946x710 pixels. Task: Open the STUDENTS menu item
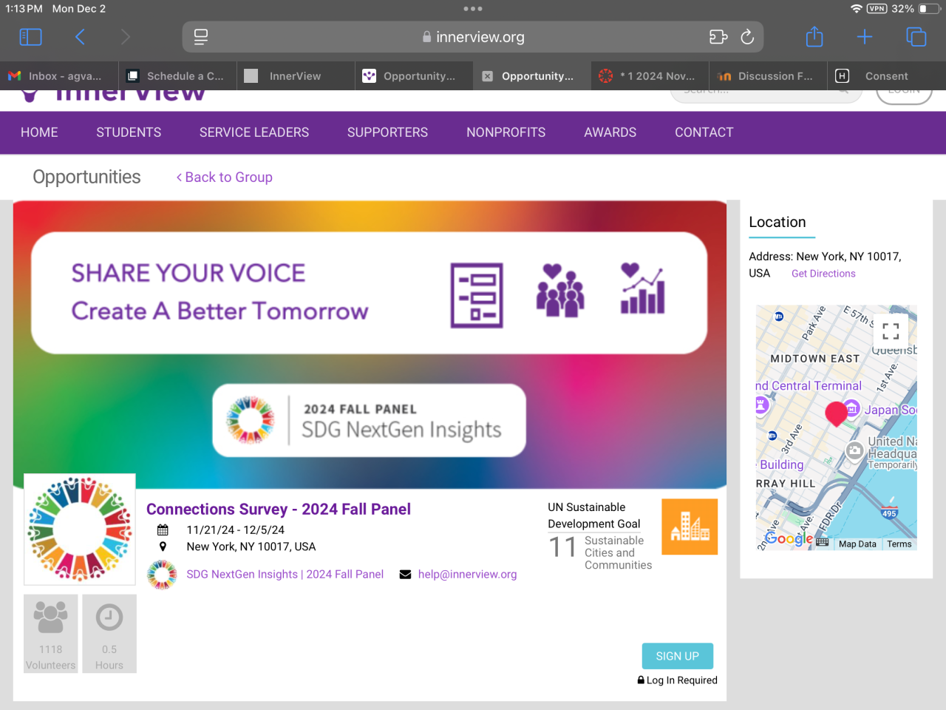coord(129,132)
